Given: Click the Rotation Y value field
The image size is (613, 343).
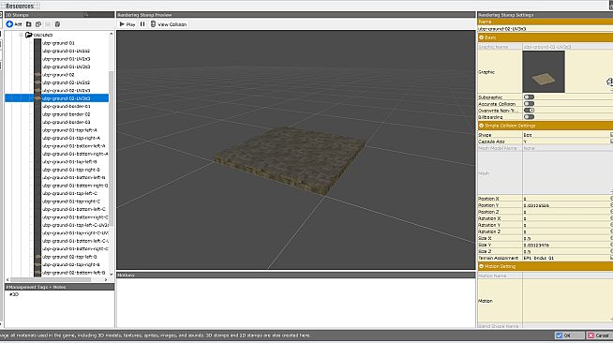Looking at the screenshot, I should point(567,225).
